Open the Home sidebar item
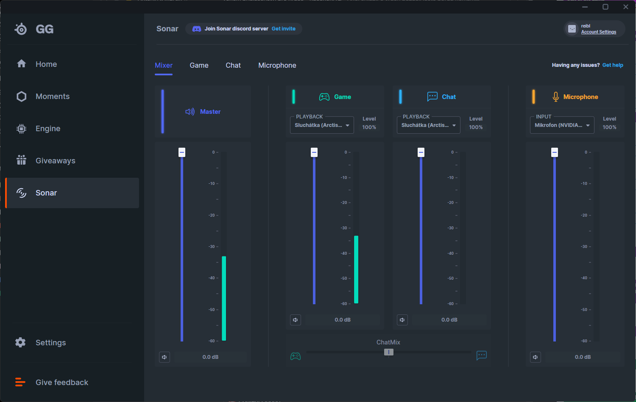This screenshot has height=402, width=636. click(72, 64)
